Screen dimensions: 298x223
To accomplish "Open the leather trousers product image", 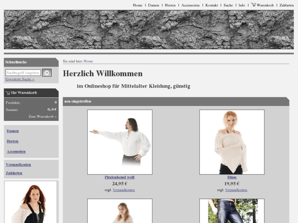I will (x=232, y=211).
